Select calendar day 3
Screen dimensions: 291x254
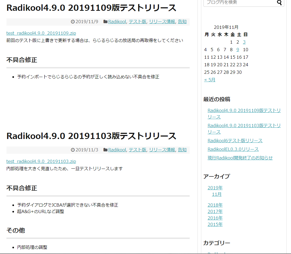(x=244, y=42)
